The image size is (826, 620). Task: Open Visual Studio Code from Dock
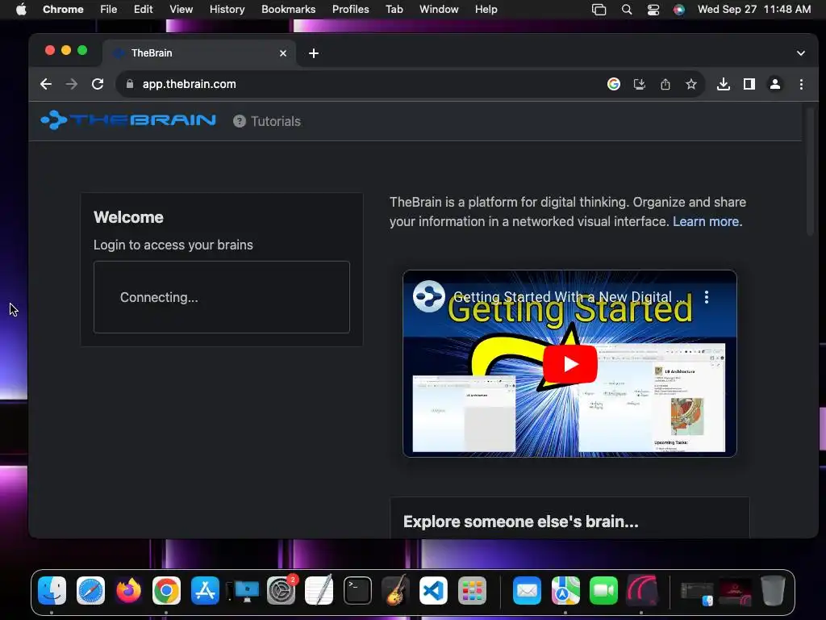pyautogui.click(x=433, y=590)
